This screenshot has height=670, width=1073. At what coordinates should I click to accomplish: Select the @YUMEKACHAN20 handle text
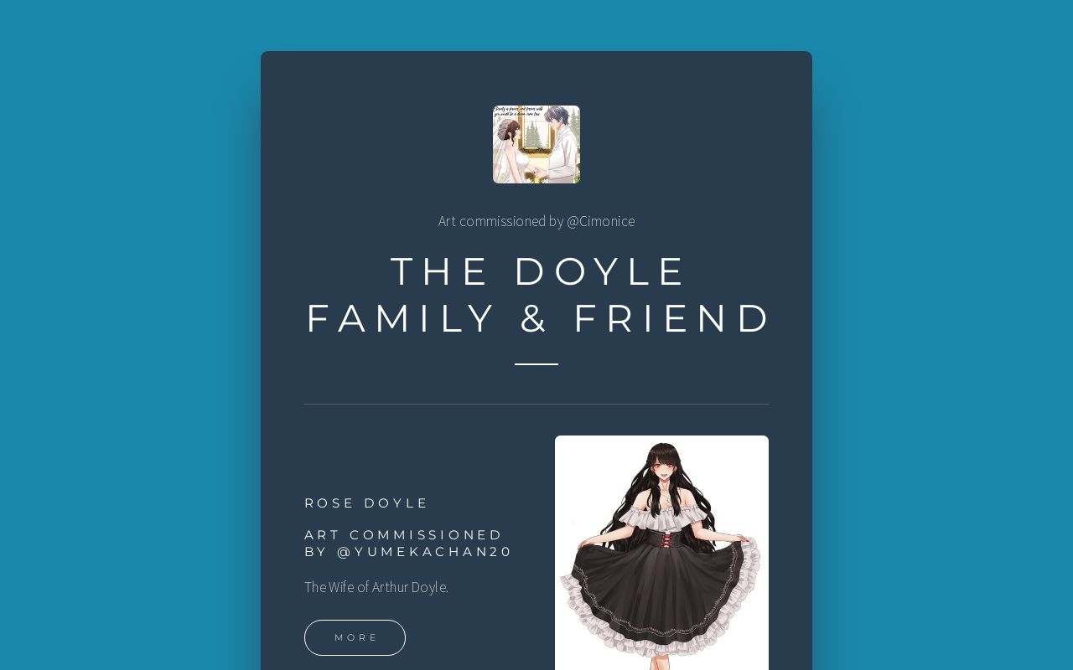(424, 551)
